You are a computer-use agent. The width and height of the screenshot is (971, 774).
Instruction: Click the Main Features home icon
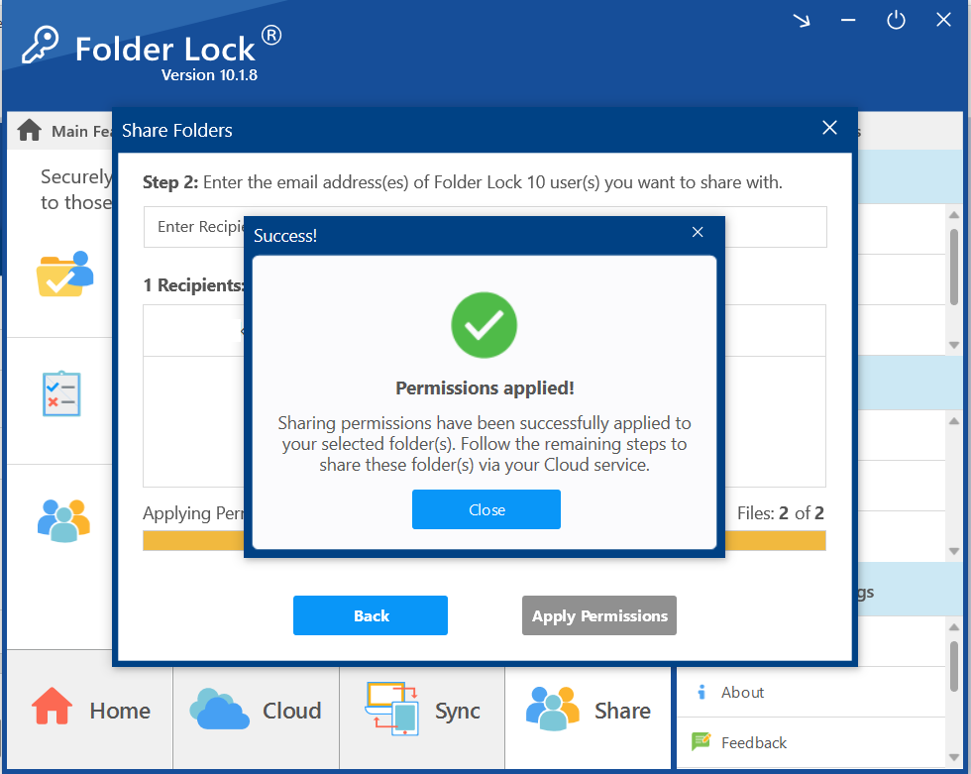(x=30, y=130)
